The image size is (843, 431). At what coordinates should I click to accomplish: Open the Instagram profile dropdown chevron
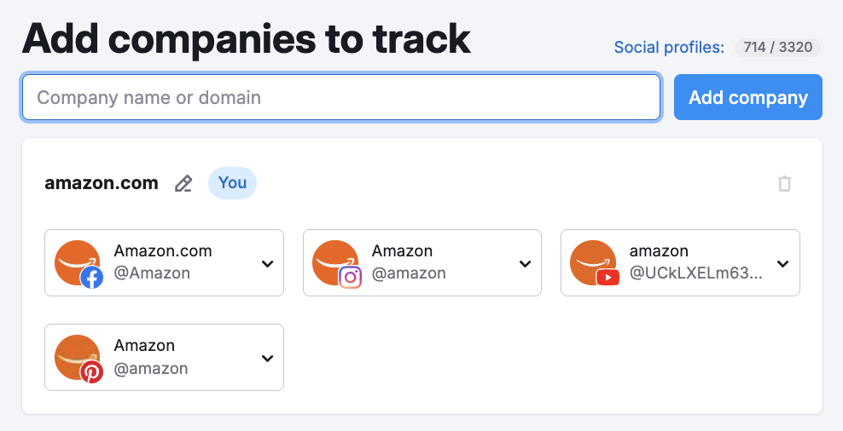(x=525, y=263)
